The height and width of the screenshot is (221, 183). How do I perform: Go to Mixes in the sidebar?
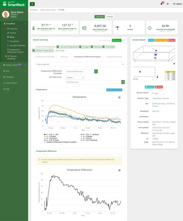[x=12, y=37]
